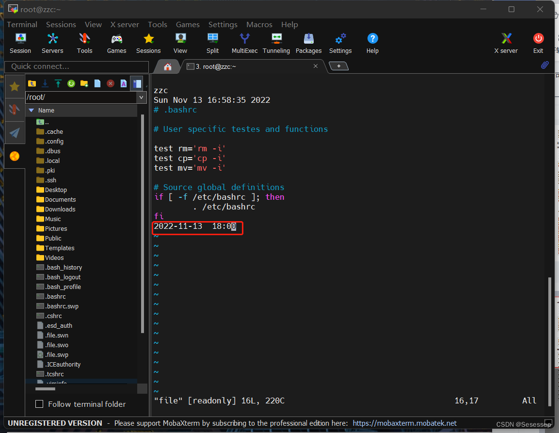
Task: Select the Desktop folder
Action: (x=52, y=190)
